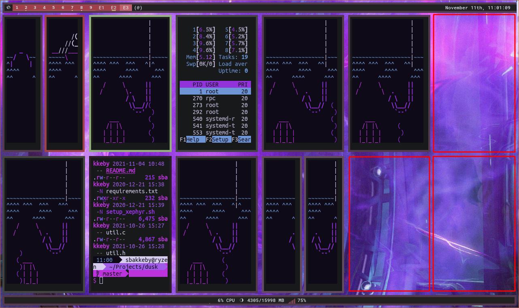Click the Tasks: 19 text in htop
Viewport: 519px width, 308px height.
[x=233, y=57]
